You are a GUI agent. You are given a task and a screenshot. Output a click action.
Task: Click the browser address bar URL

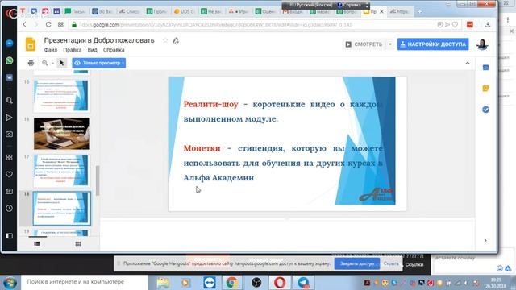[217, 25]
